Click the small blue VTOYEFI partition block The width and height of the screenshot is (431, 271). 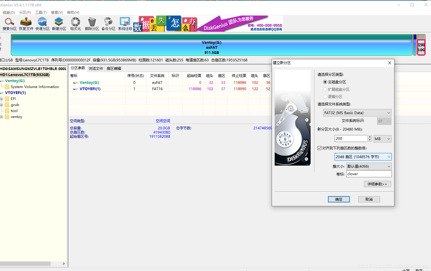point(415,45)
